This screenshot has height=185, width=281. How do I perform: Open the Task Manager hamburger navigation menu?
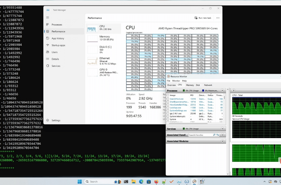[x=48, y=18]
